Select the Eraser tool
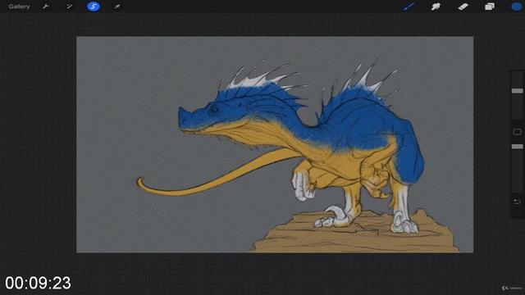 click(x=463, y=7)
